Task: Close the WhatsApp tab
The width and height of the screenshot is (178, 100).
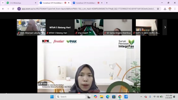Action: coord(36,3)
